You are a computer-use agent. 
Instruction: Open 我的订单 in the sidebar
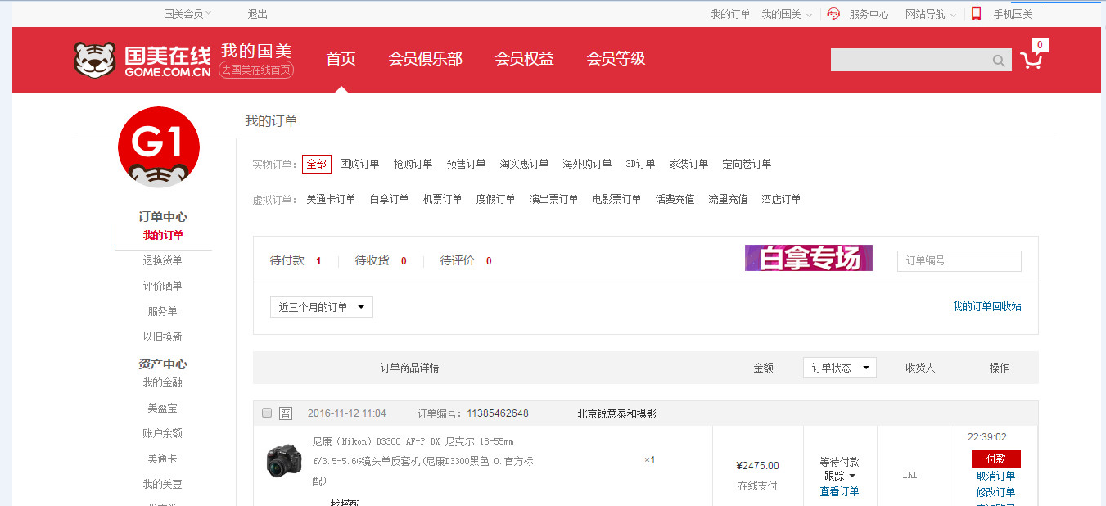[163, 235]
